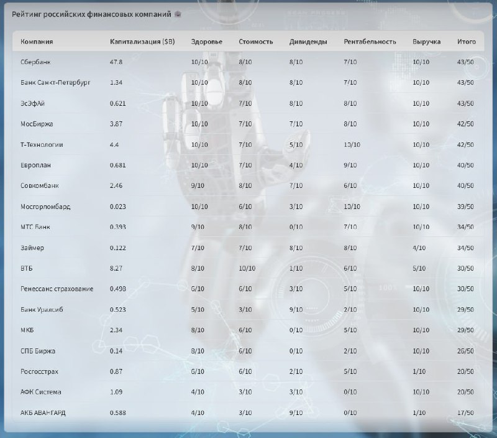Select the Займер company name
497x438 pixels.
pos(32,248)
